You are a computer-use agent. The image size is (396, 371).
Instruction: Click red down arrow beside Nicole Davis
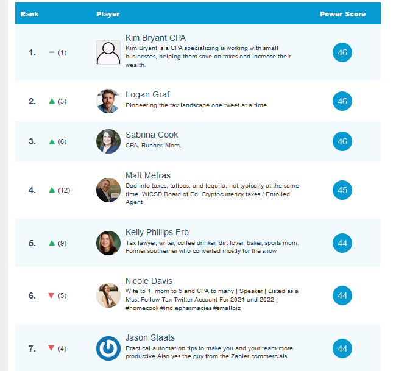pos(52,295)
